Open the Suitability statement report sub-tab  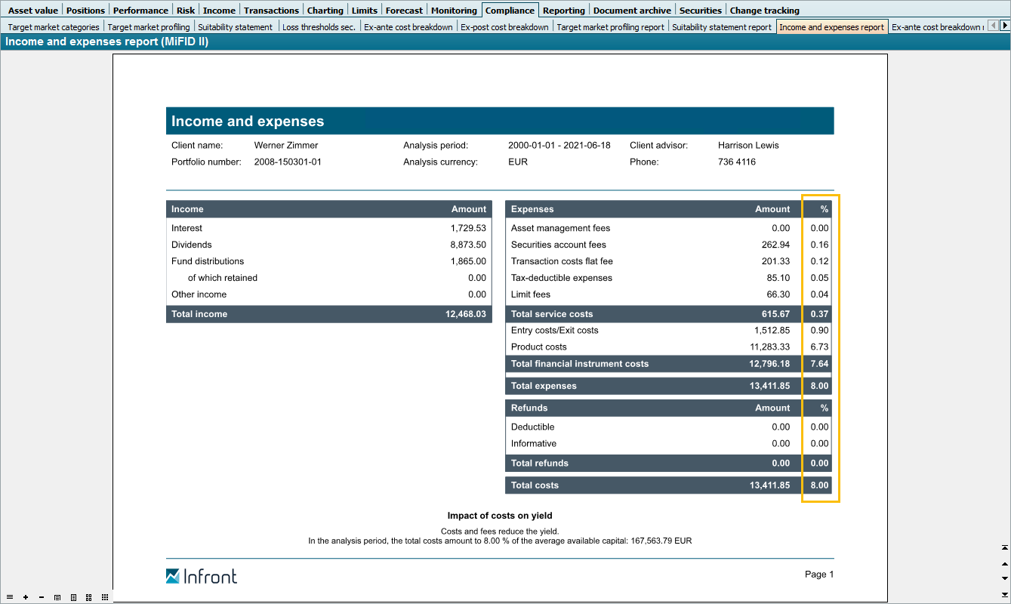722,27
